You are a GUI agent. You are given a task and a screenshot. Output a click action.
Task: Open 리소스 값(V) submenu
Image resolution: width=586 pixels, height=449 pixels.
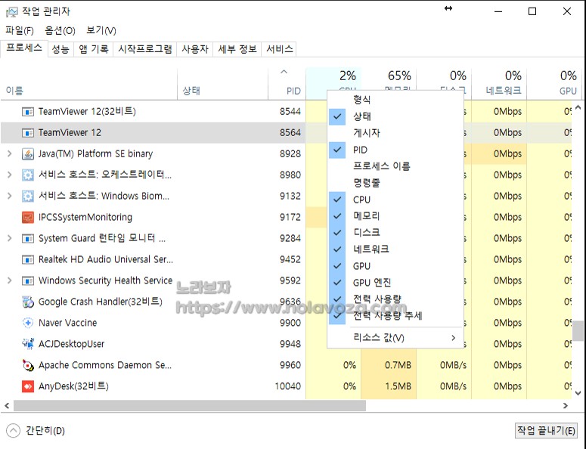point(395,338)
